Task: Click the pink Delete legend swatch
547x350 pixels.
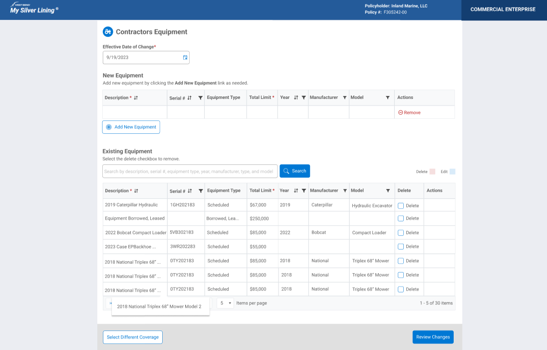Action: pyautogui.click(x=433, y=172)
